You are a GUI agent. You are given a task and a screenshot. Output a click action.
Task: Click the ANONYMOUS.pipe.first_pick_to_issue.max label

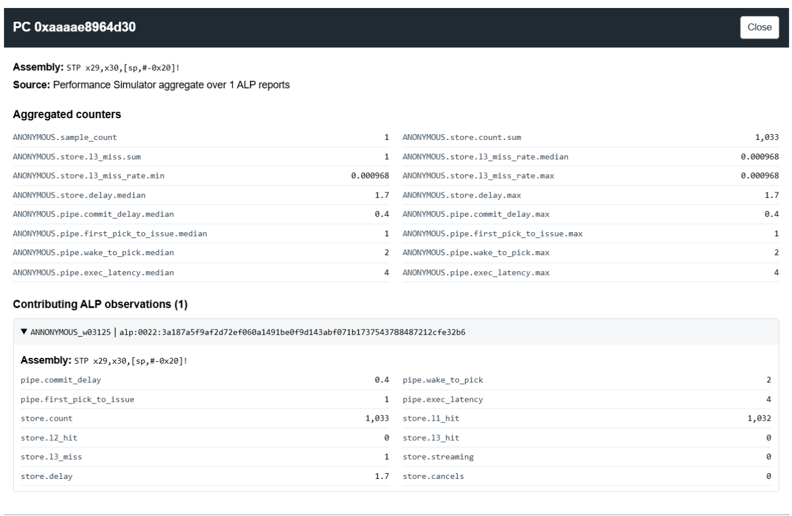tap(493, 233)
